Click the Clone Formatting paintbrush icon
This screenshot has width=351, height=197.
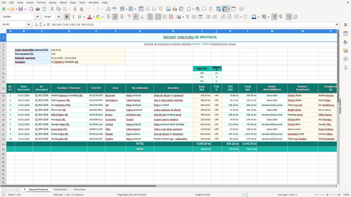pyautogui.click(x=75, y=9)
